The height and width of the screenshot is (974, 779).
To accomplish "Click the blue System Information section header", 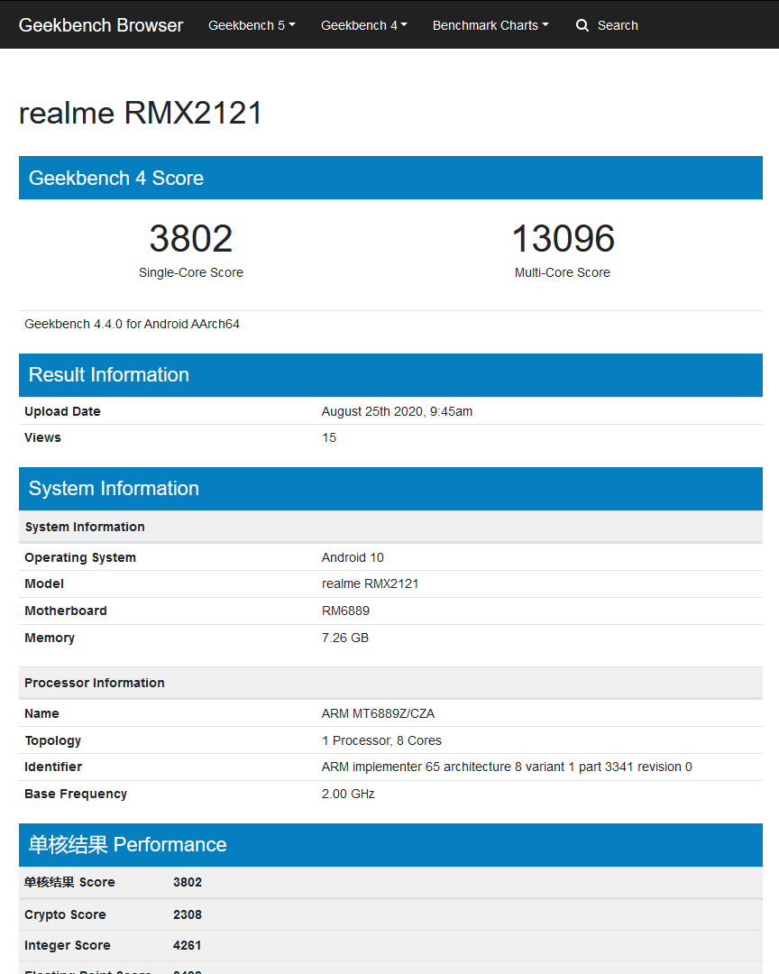I will click(390, 489).
